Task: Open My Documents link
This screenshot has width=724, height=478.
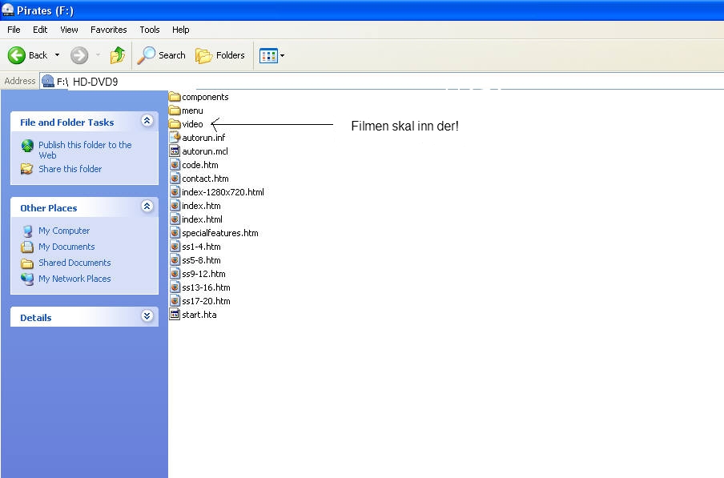Action: click(x=66, y=247)
